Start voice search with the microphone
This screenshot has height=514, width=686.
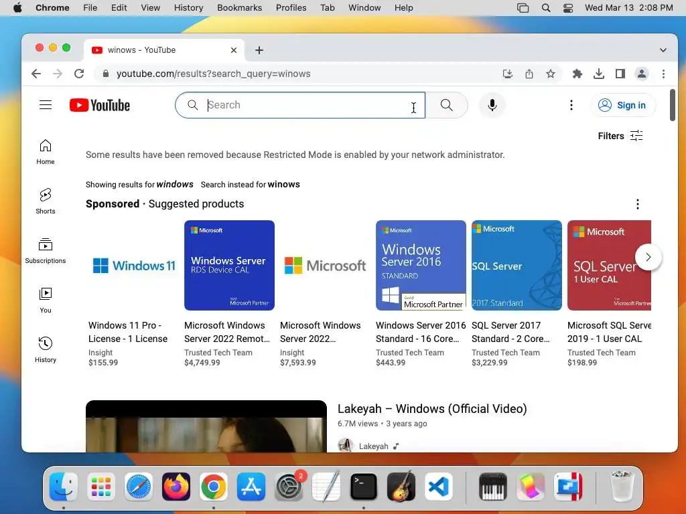tap(492, 105)
